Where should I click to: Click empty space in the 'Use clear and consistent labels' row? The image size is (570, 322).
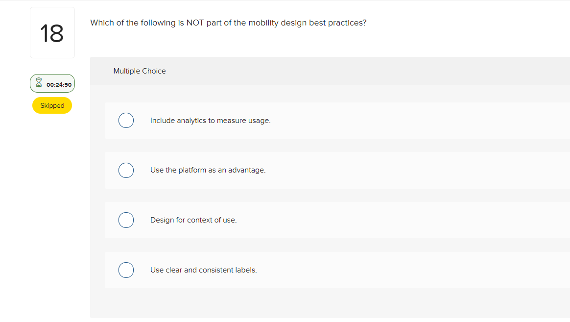(x=416, y=270)
